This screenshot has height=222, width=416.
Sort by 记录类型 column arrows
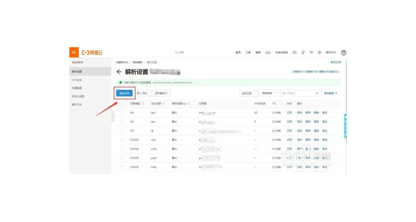(143, 104)
